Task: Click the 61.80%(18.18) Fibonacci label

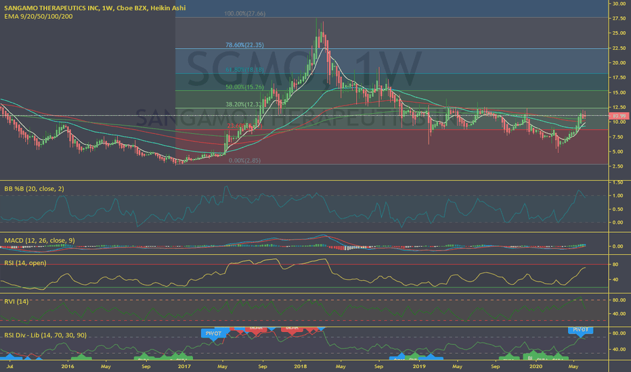Action: (x=244, y=70)
